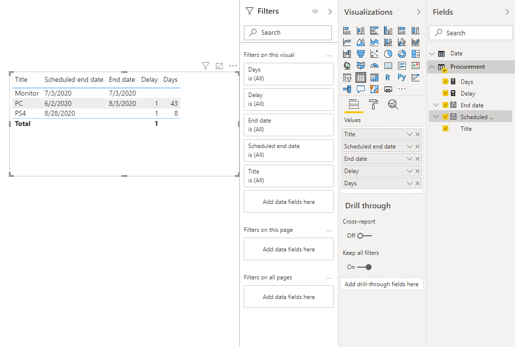
Task: Select the Python visual
Action: coord(402,77)
